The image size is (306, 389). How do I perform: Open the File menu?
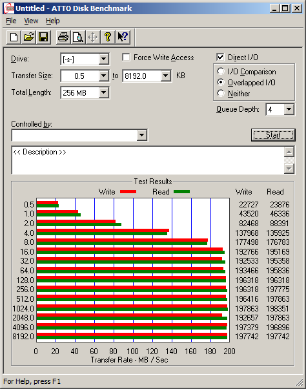(x=11, y=21)
